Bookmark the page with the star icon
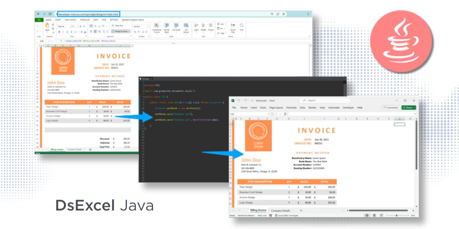Image resolution: width=459 pixels, height=229 pixels. 283,14
